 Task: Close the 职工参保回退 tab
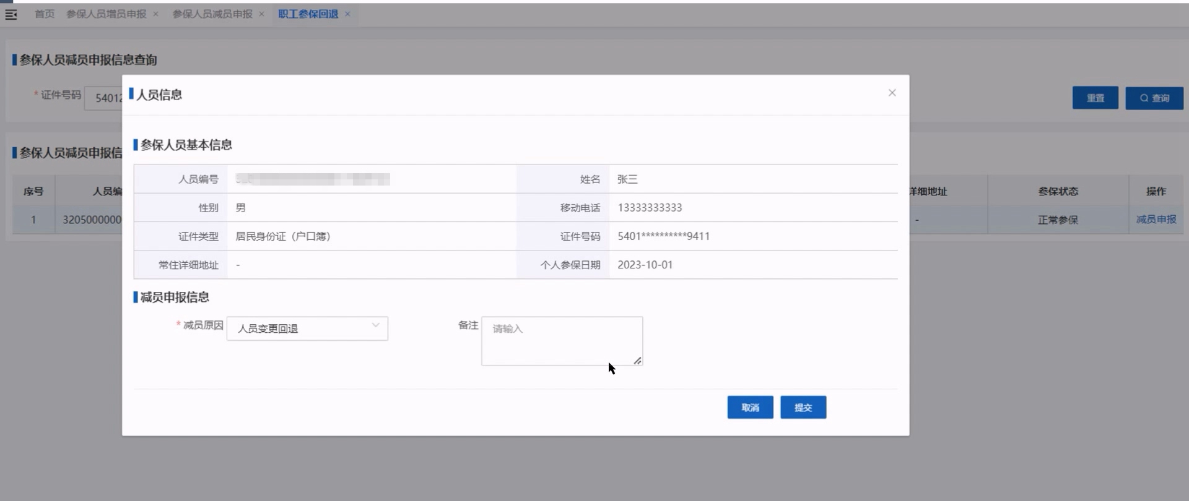(x=347, y=14)
